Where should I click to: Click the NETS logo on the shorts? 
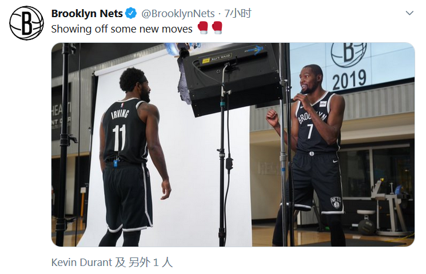click(x=336, y=203)
